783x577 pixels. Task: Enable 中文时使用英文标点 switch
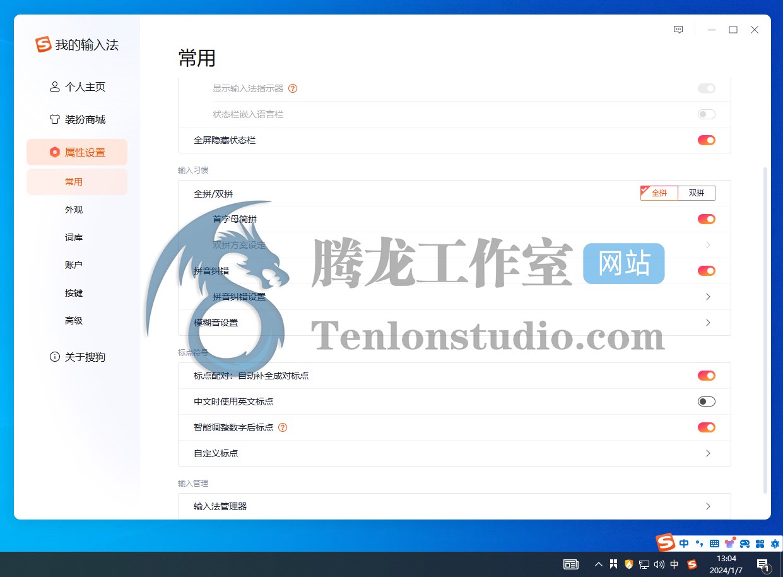(x=707, y=402)
